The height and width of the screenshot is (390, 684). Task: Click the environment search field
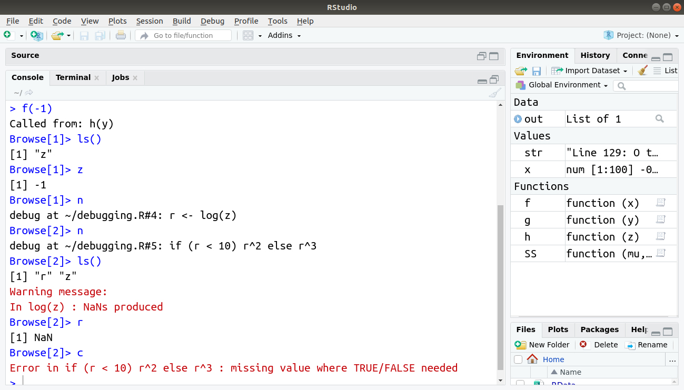point(647,85)
